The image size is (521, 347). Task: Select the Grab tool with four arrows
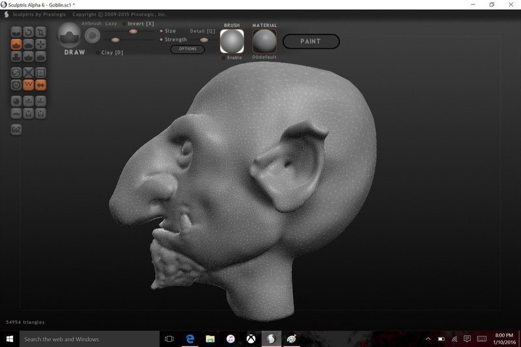[40, 44]
